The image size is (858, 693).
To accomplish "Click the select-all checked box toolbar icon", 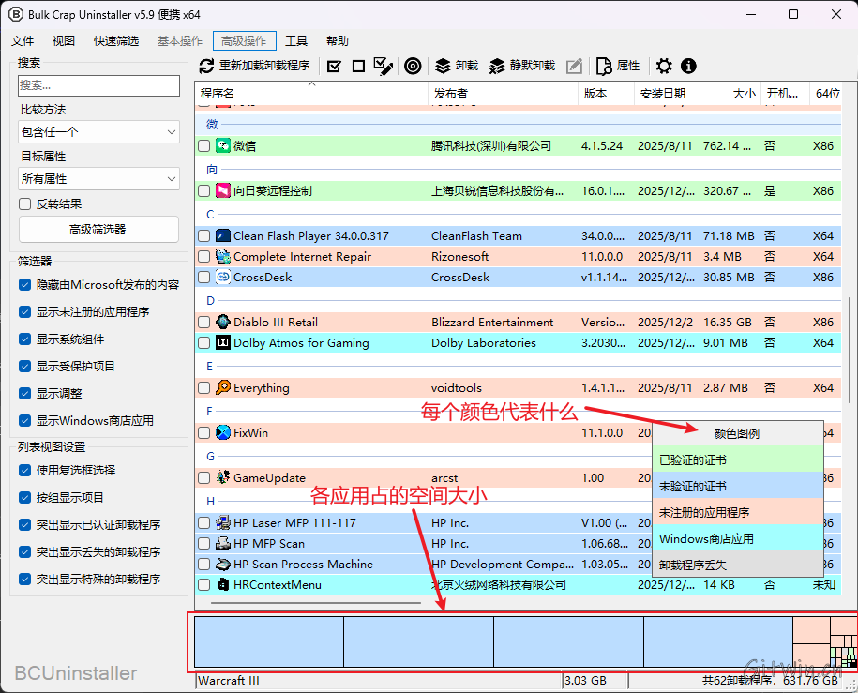I will coord(334,67).
